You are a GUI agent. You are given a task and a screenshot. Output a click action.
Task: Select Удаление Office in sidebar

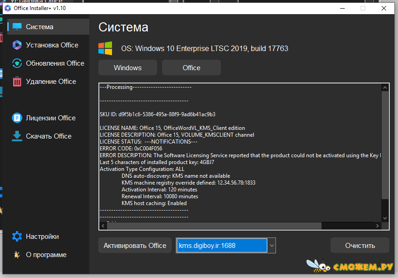pos(48,82)
